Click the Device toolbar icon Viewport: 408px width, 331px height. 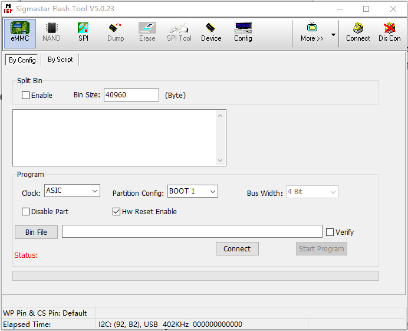click(211, 32)
